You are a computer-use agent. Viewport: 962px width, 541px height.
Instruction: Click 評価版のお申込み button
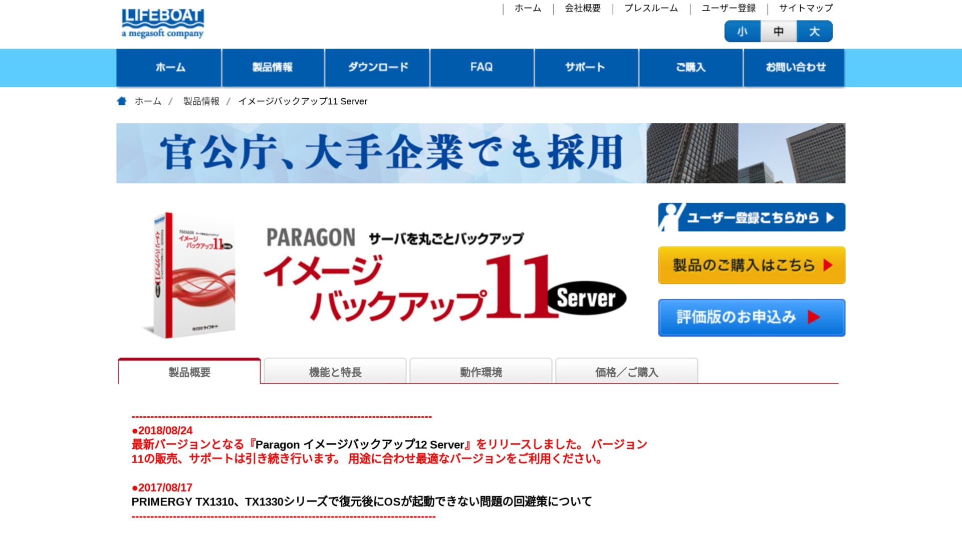click(752, 318)
